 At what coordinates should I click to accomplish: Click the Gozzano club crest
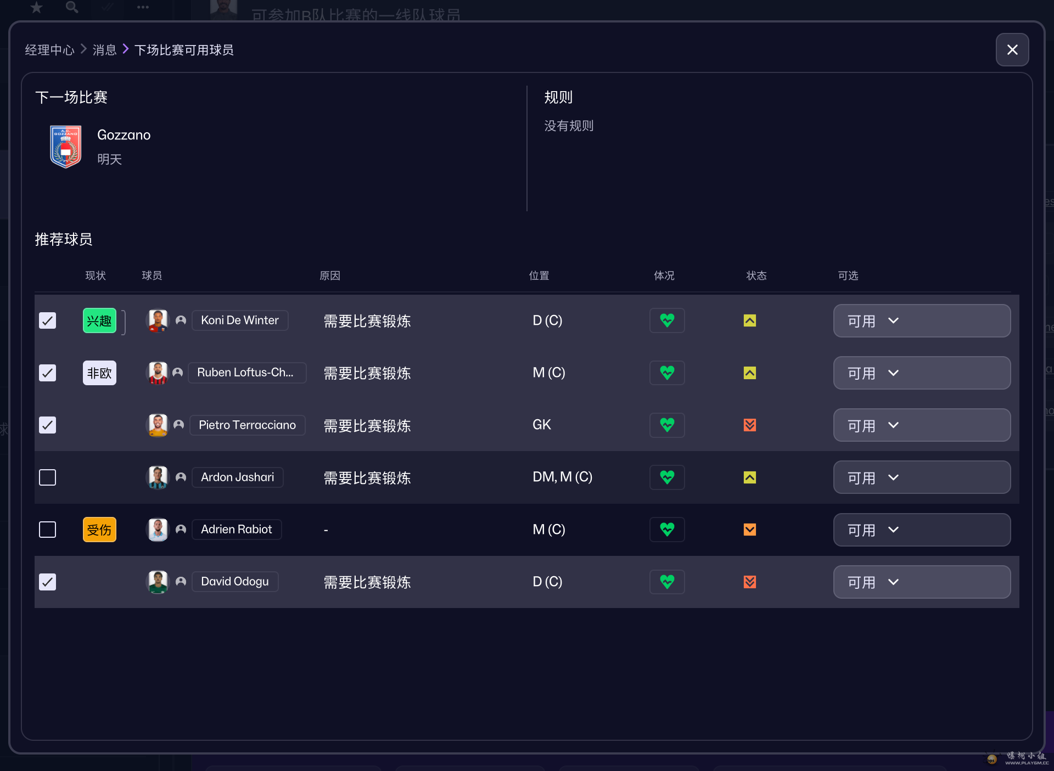pyautogui.click(x=66, y=147)
